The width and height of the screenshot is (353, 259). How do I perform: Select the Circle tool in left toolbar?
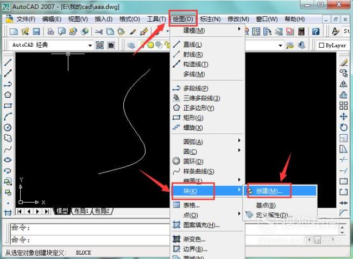click(x=8, y=128)
